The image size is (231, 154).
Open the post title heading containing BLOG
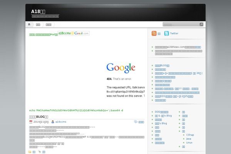[x=38, y=117]
